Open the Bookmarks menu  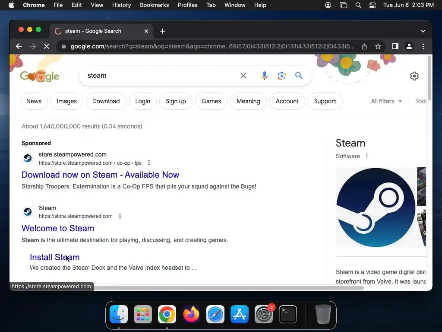pos(154,5)
